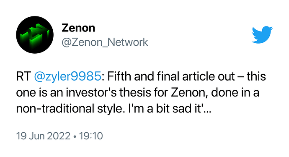Click the word Zenon in tweet body

tap(189, 92)
